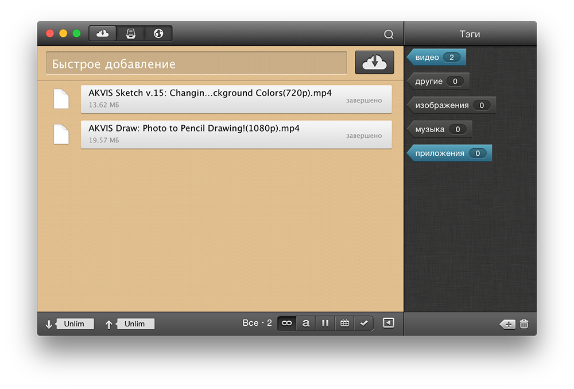Screen dimensions: 574x389
Task: Click the count badge 2 on видео tag
Action: pos(452,57)
